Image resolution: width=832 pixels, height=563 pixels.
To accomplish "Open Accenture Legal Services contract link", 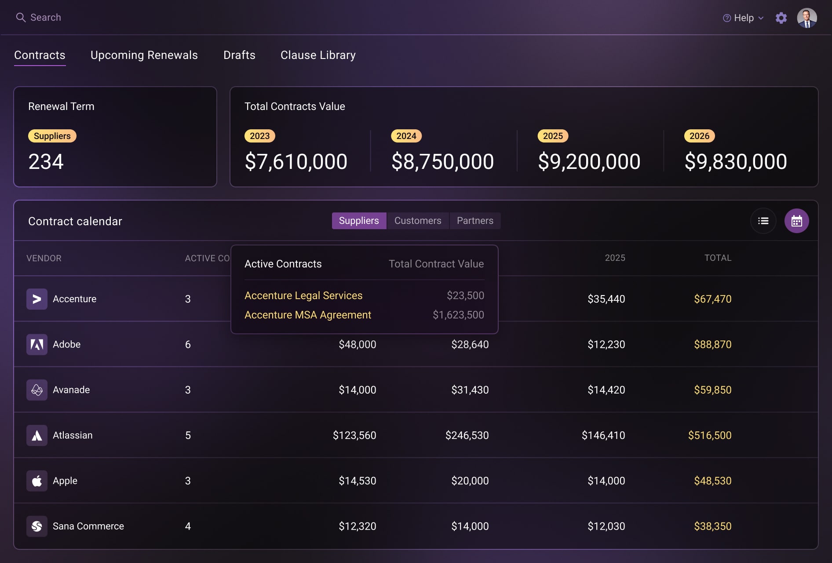I will (x=303, y=296).
